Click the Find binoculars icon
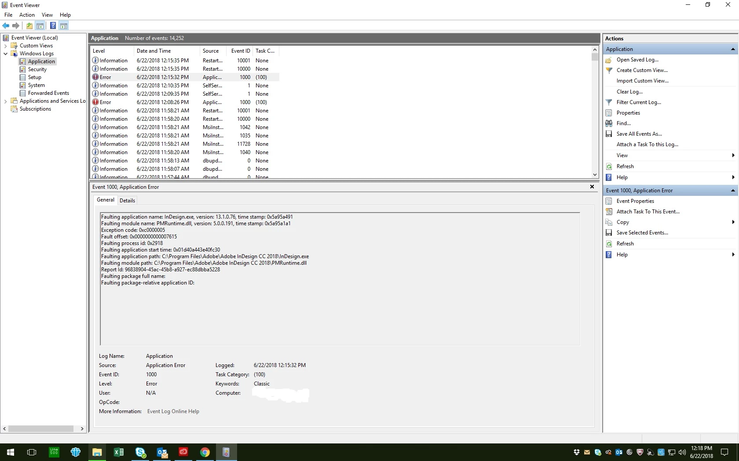Viewport: 739px width, 461px height. tap(609, 123)
